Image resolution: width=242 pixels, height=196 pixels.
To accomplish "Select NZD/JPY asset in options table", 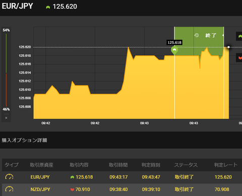I will coord(40,189).
